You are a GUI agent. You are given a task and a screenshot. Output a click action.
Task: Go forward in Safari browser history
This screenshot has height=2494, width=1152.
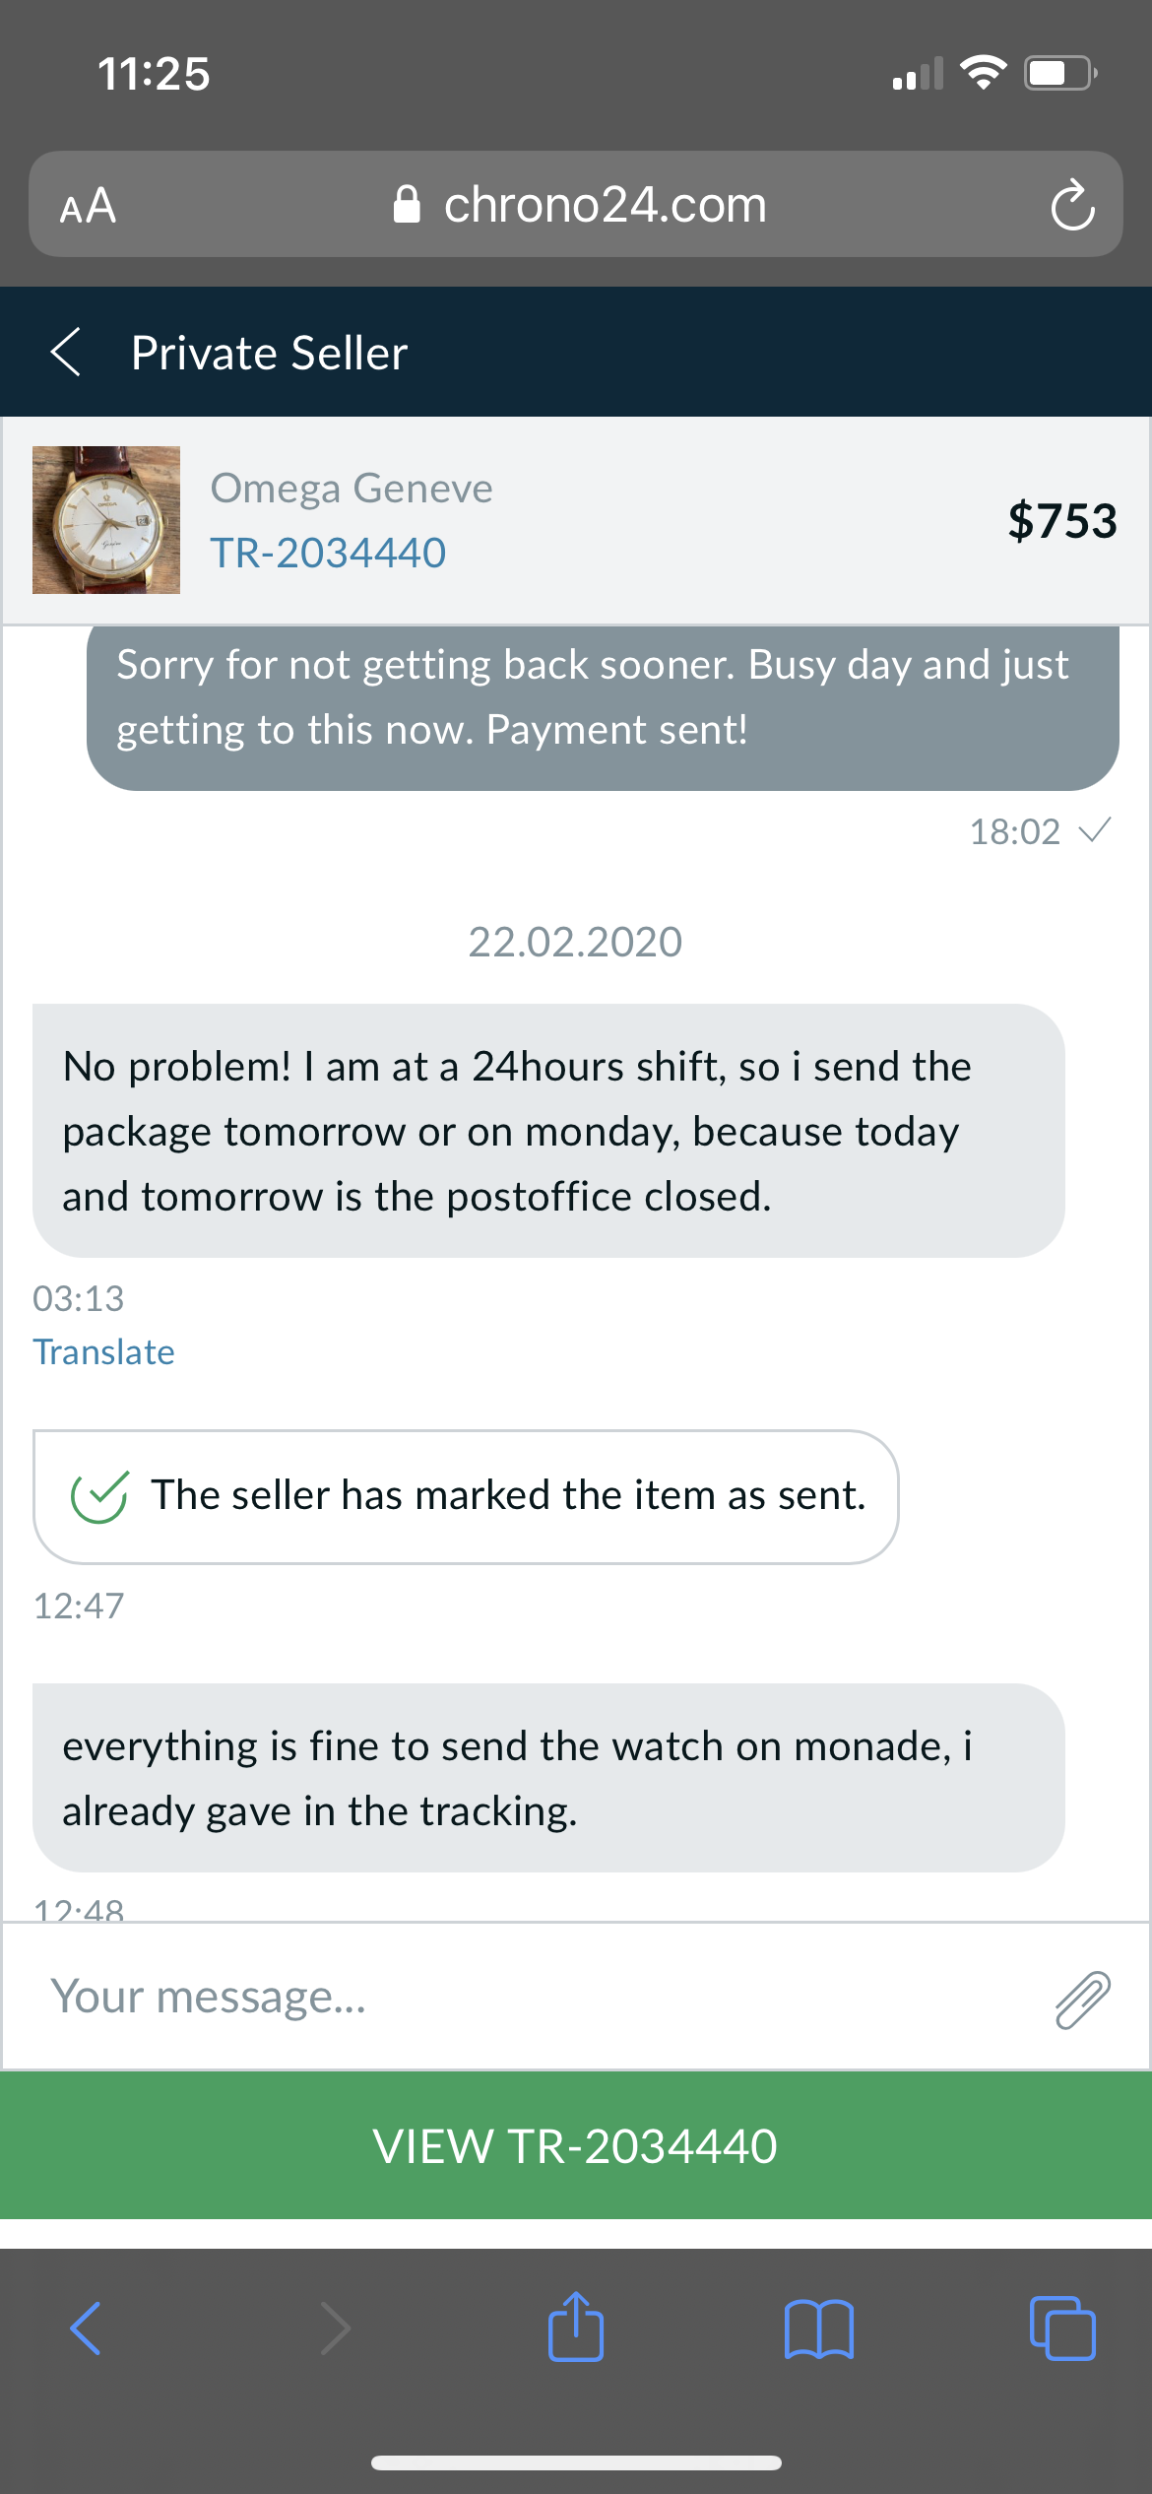pos(335,2329)
